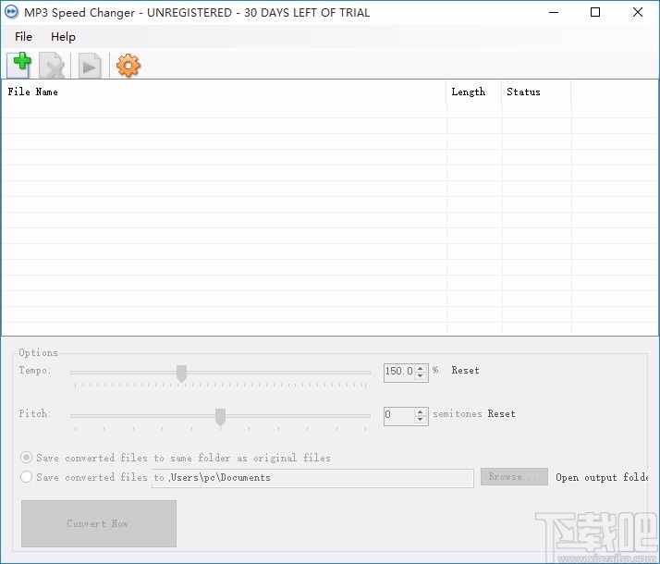Click the green plus Add Files icon
This screenshot has height=564, width=660.
(19, 66)
